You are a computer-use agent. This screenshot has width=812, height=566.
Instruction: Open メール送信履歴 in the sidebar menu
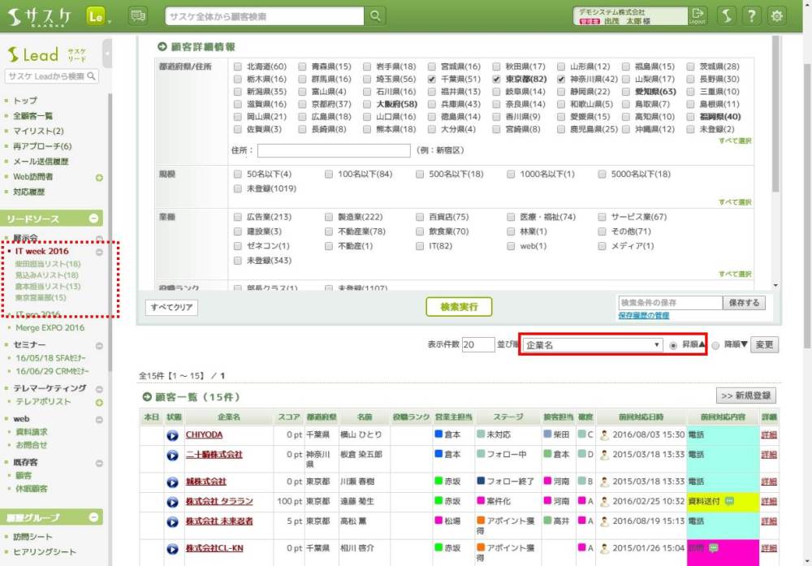(x=41, y=162)
